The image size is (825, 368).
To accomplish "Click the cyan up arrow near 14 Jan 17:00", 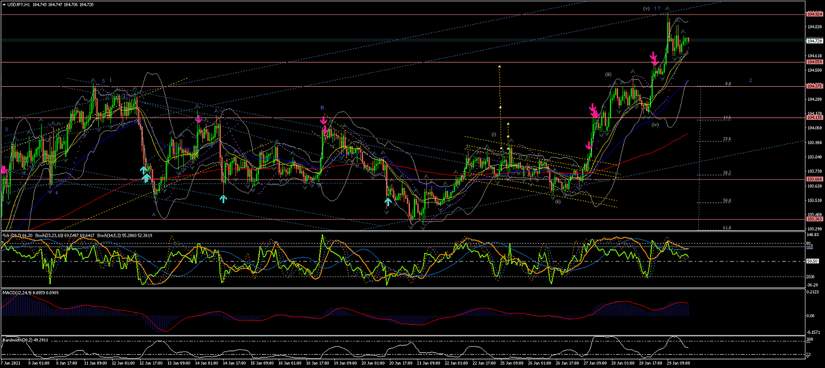I will click(223, 198).
